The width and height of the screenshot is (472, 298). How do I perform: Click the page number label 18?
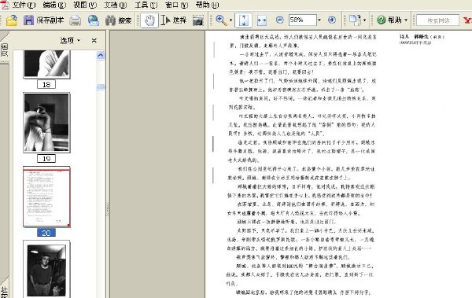(46, 85)
